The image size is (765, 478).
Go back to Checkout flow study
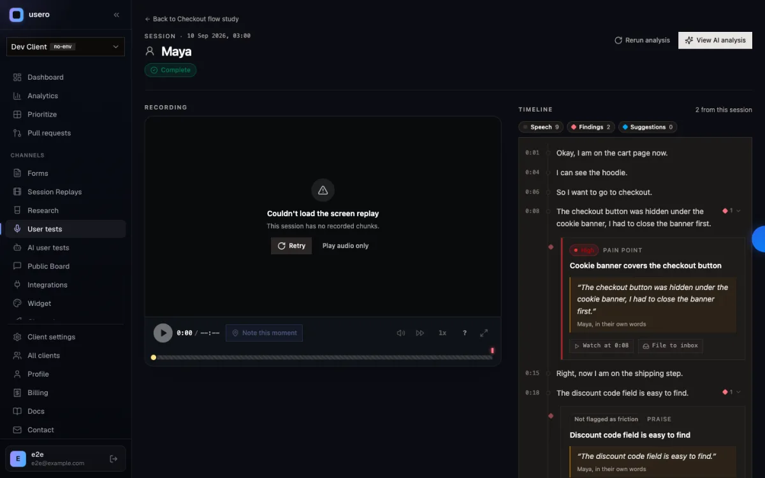pos(192,19)
